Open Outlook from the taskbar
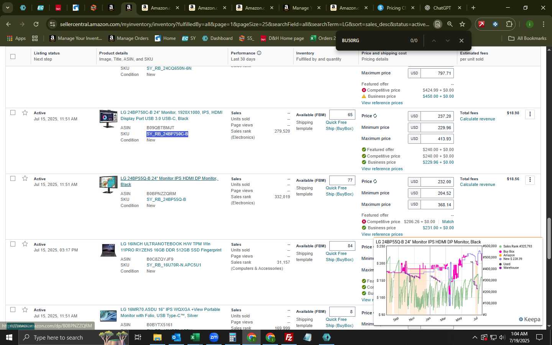 (176, 337)
